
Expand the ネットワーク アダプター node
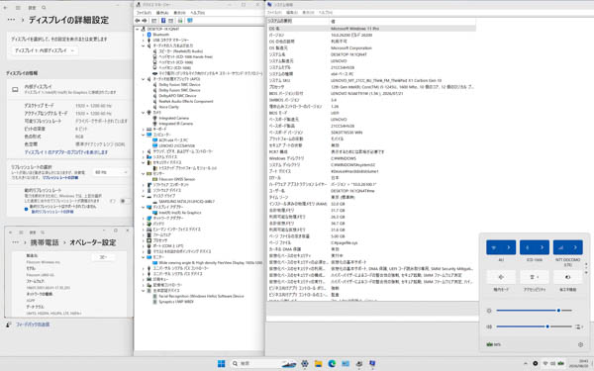144,219
